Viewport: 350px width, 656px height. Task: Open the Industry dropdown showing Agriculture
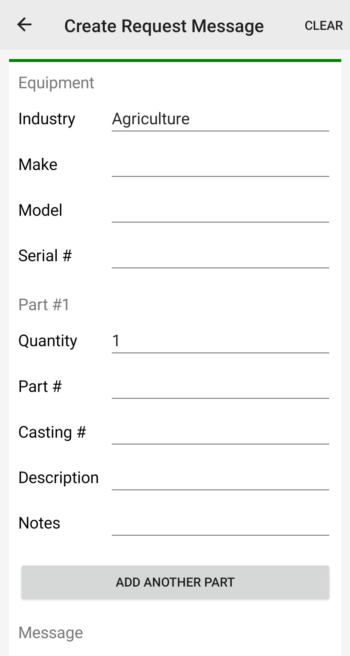point(220,119)
